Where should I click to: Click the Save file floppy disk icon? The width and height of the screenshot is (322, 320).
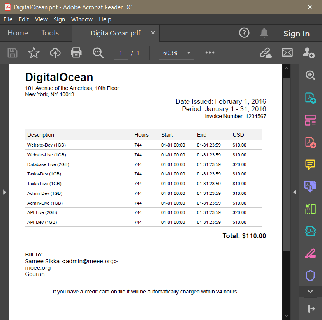[12, 53]
